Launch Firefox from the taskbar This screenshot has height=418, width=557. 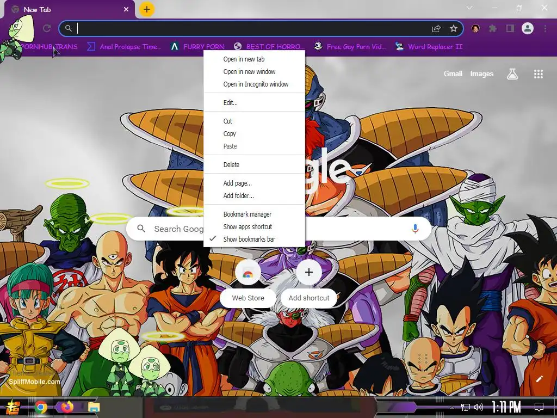click(67, 407)
